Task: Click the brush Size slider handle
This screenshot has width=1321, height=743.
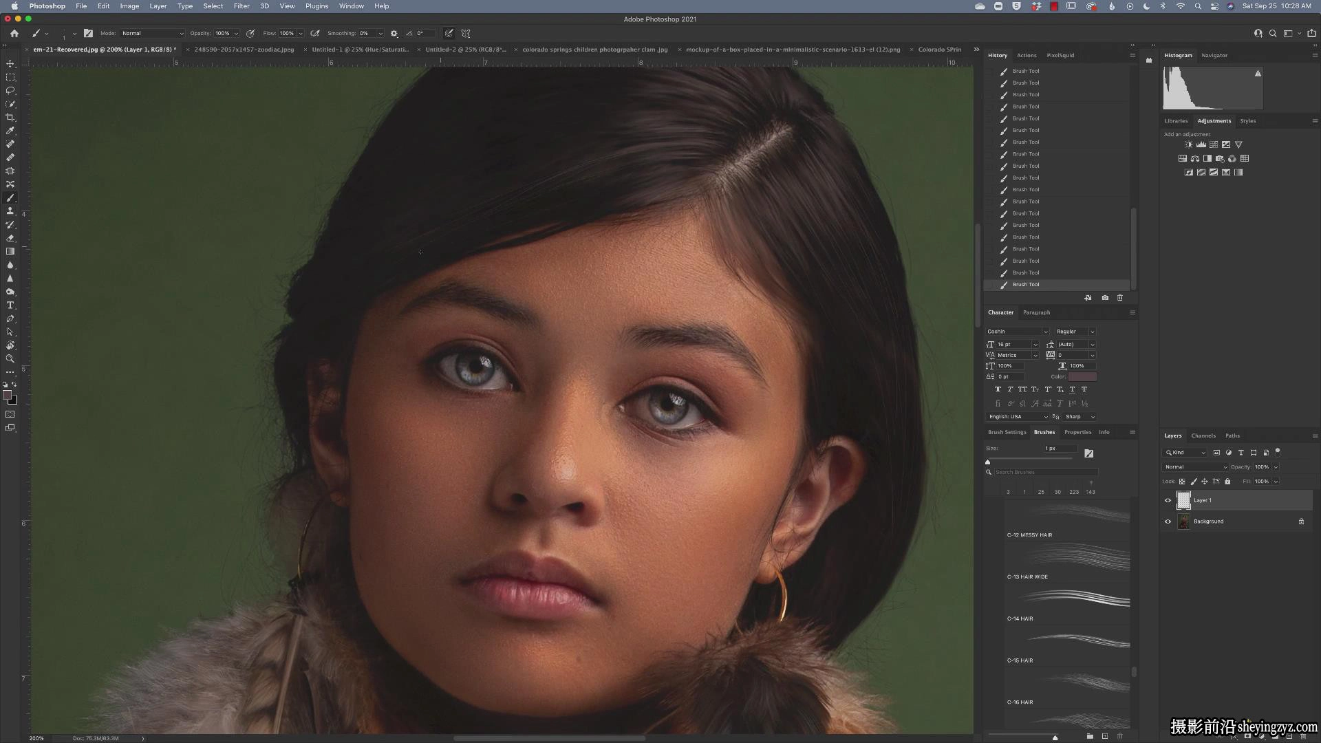Action: tap(988, 462)
